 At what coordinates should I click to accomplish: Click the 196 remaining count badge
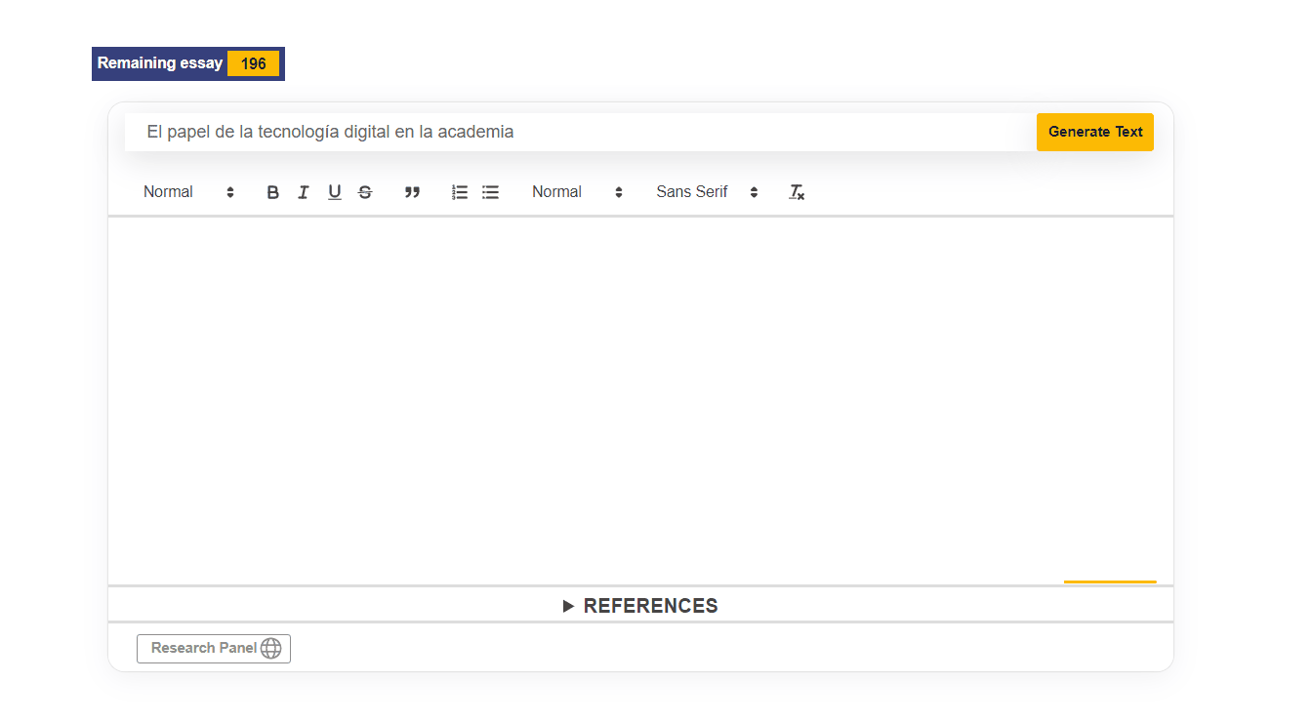point(253,63)
